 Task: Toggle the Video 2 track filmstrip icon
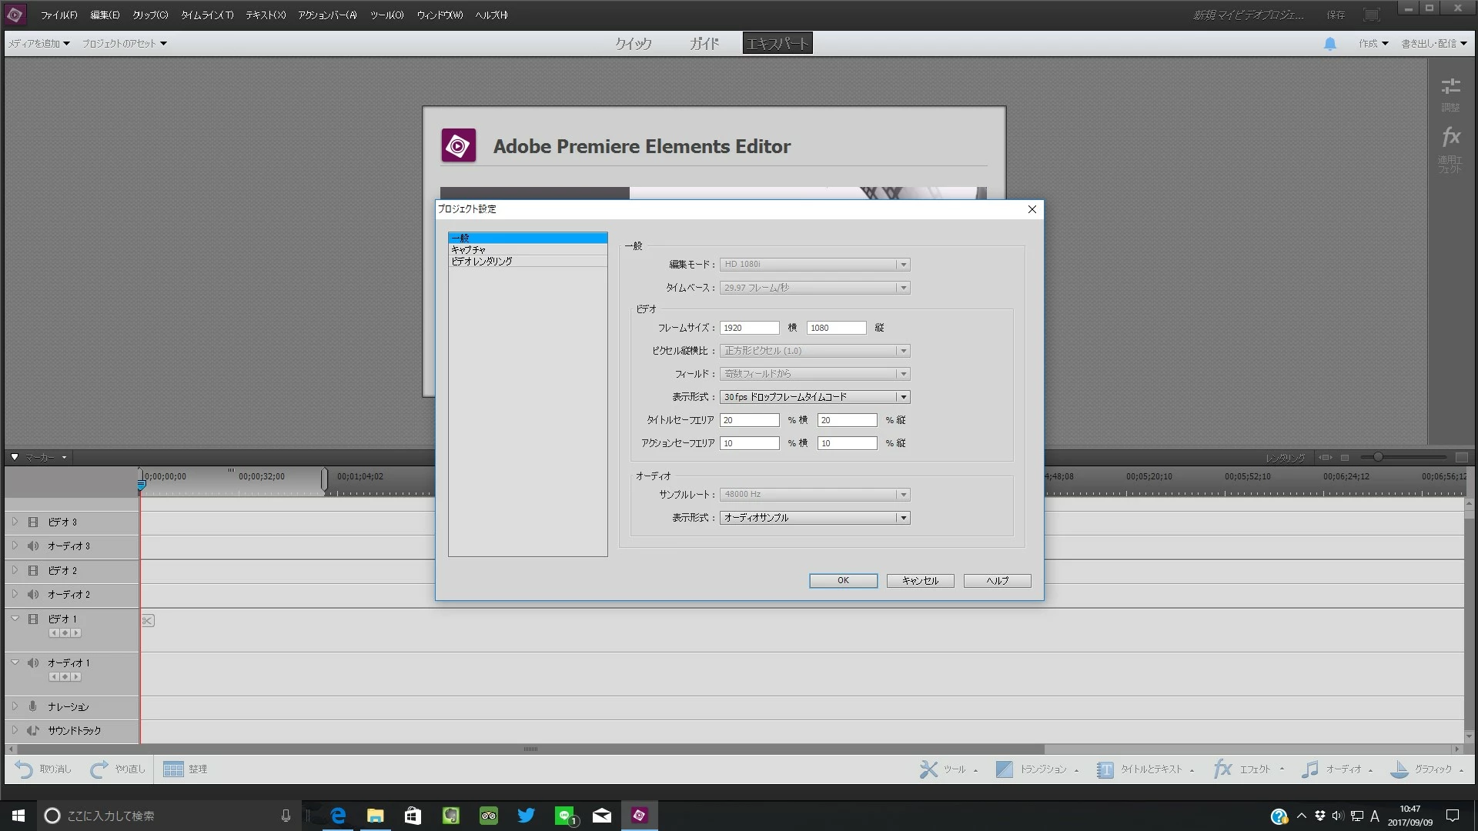[33, 571]
